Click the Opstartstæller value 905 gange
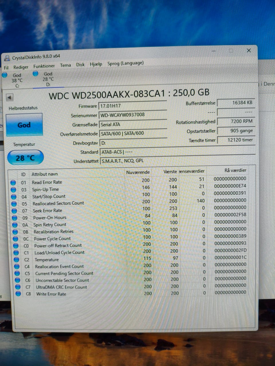 (236, 131)
